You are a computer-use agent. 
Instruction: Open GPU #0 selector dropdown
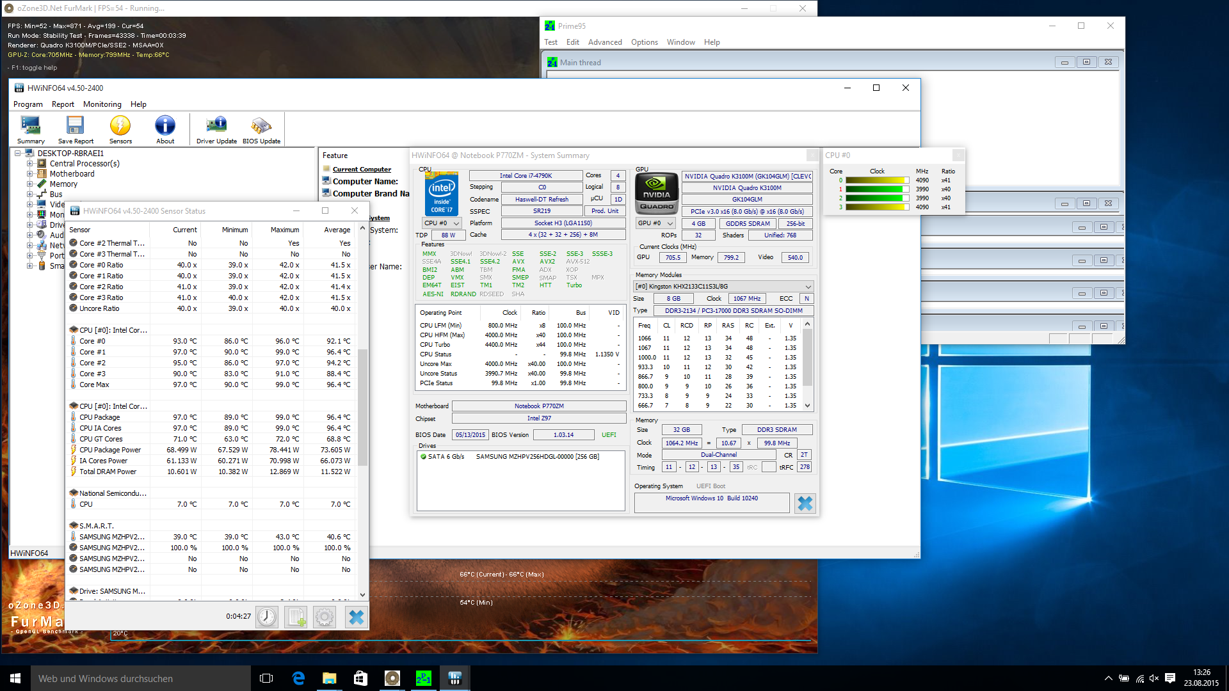(655, 223)
